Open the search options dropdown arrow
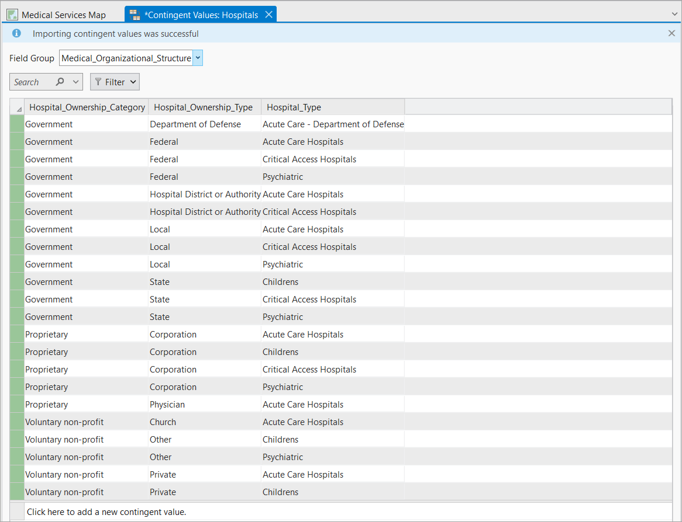The width and height of the screenshot is (682, 522). click(x=75, y=82)
